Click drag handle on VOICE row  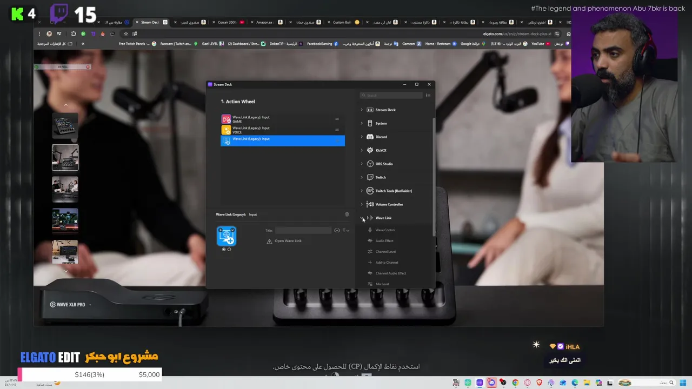pos(337,130)
